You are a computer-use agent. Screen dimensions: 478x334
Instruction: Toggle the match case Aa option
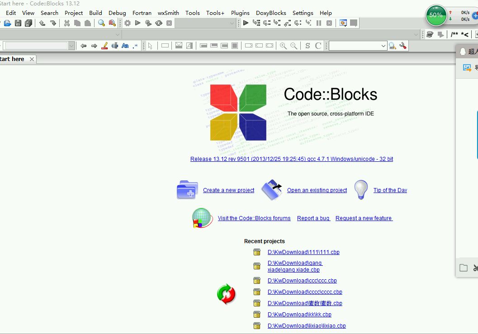[x=125, y=46]
